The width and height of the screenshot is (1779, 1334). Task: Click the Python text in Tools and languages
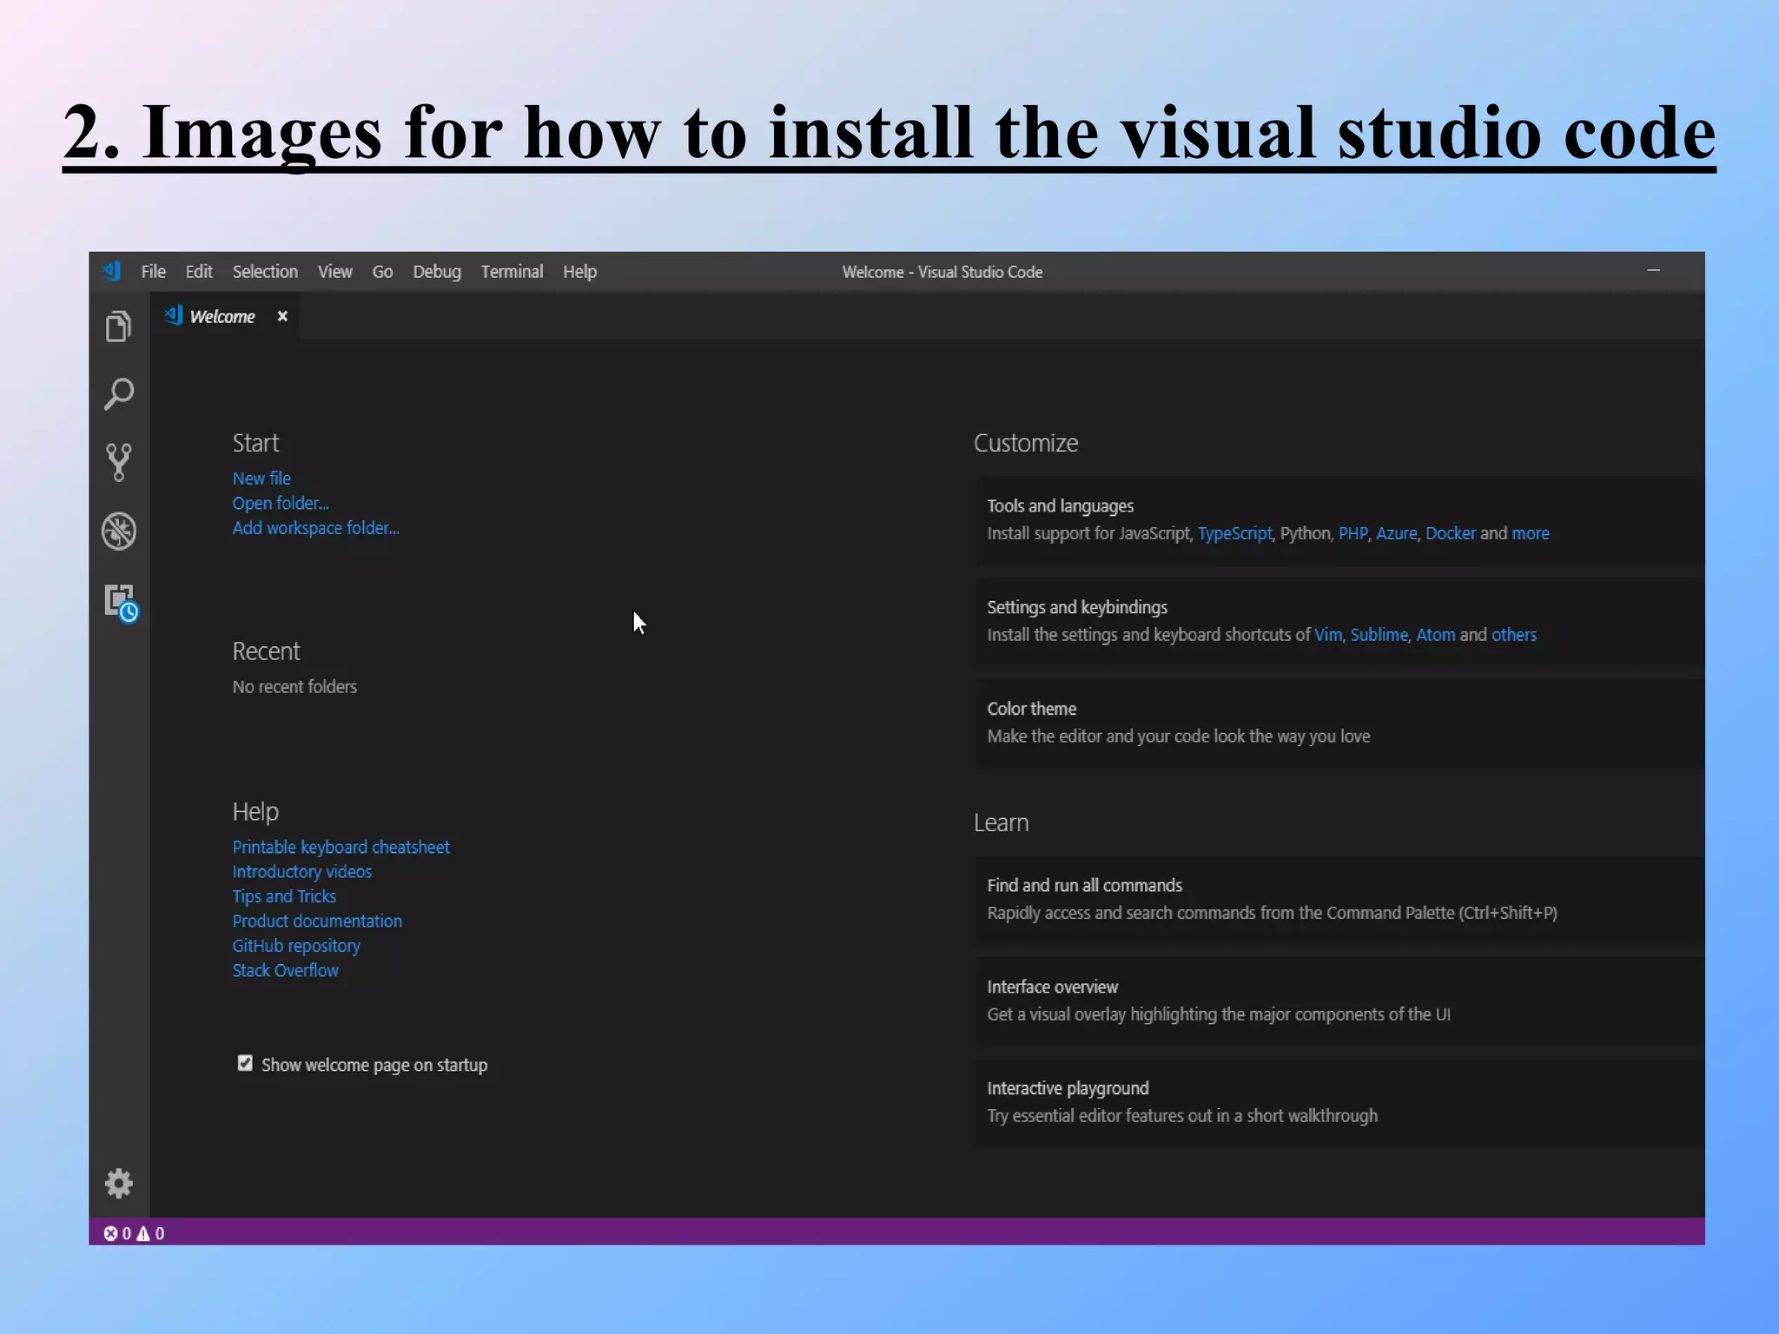click(x=1305, y=533)
